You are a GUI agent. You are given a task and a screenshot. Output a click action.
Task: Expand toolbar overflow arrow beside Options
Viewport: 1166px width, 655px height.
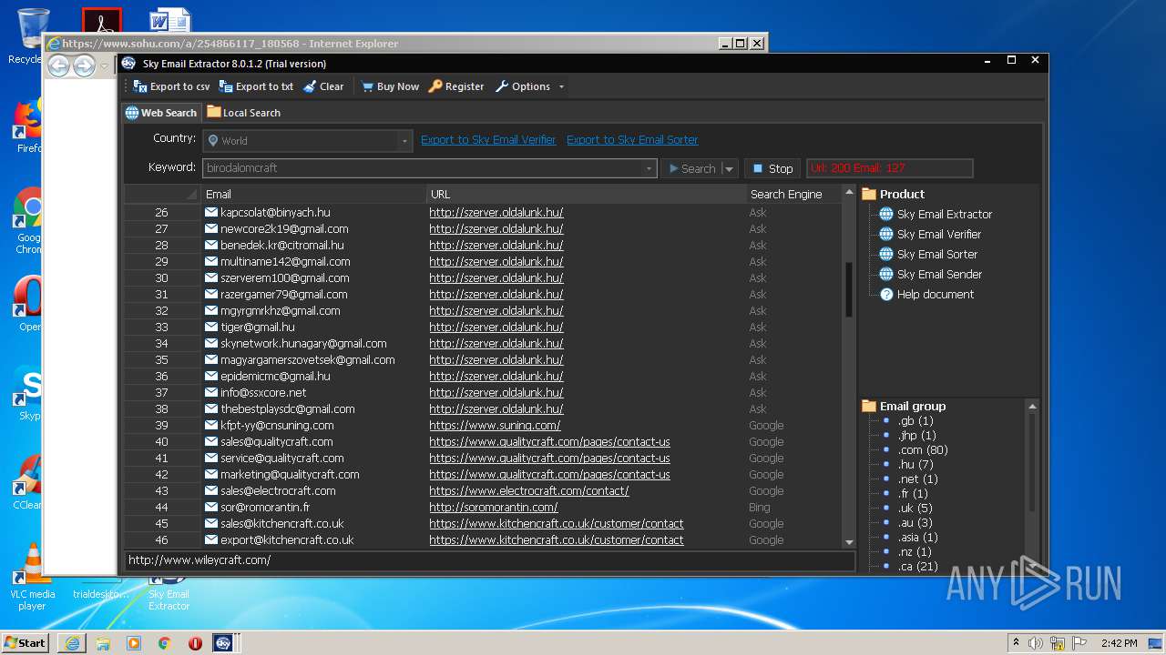[561, 87]
